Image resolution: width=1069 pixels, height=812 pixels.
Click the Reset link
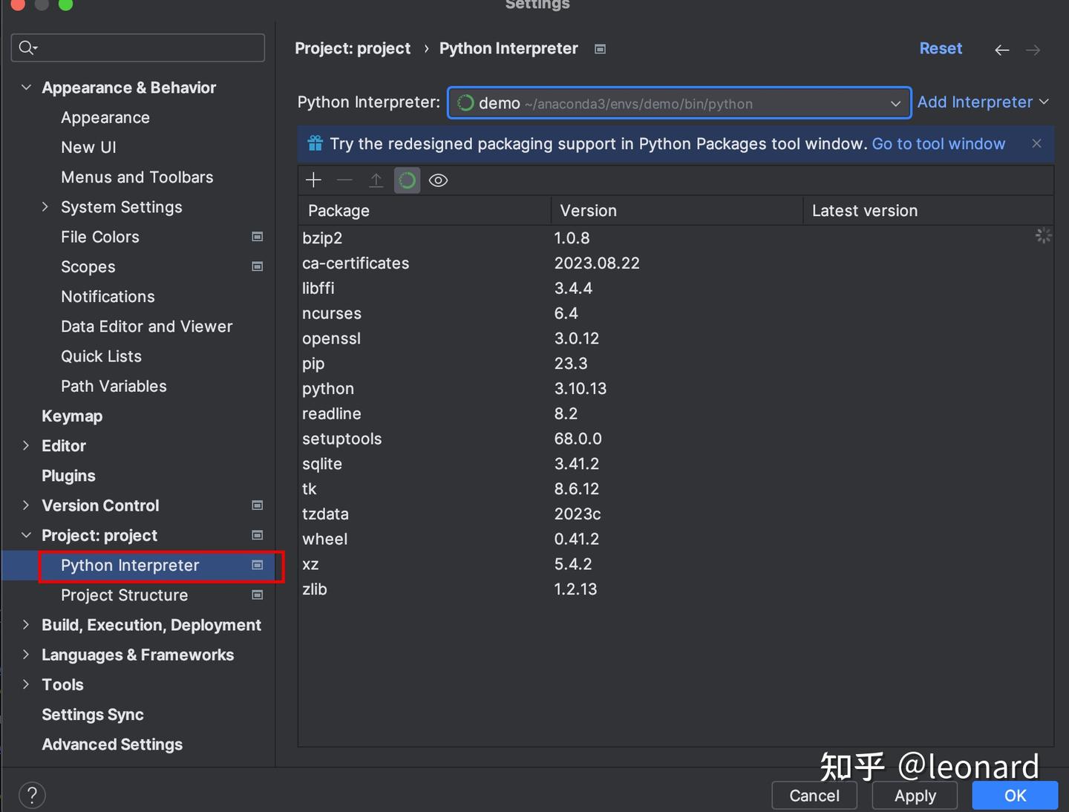[941, 48]
